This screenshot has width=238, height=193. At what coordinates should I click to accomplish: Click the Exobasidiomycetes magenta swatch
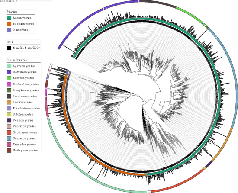[x=9, y=84]
